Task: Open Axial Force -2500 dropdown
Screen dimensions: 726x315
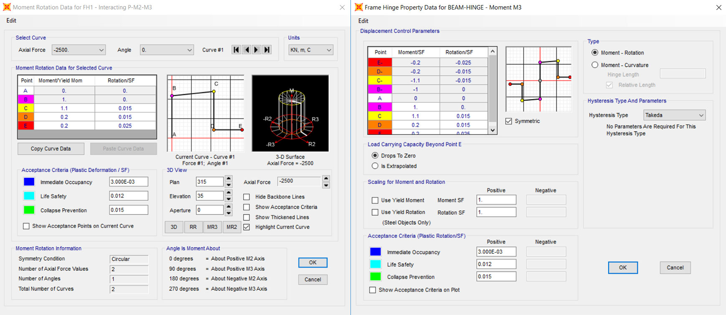Action: coord(79,50)
